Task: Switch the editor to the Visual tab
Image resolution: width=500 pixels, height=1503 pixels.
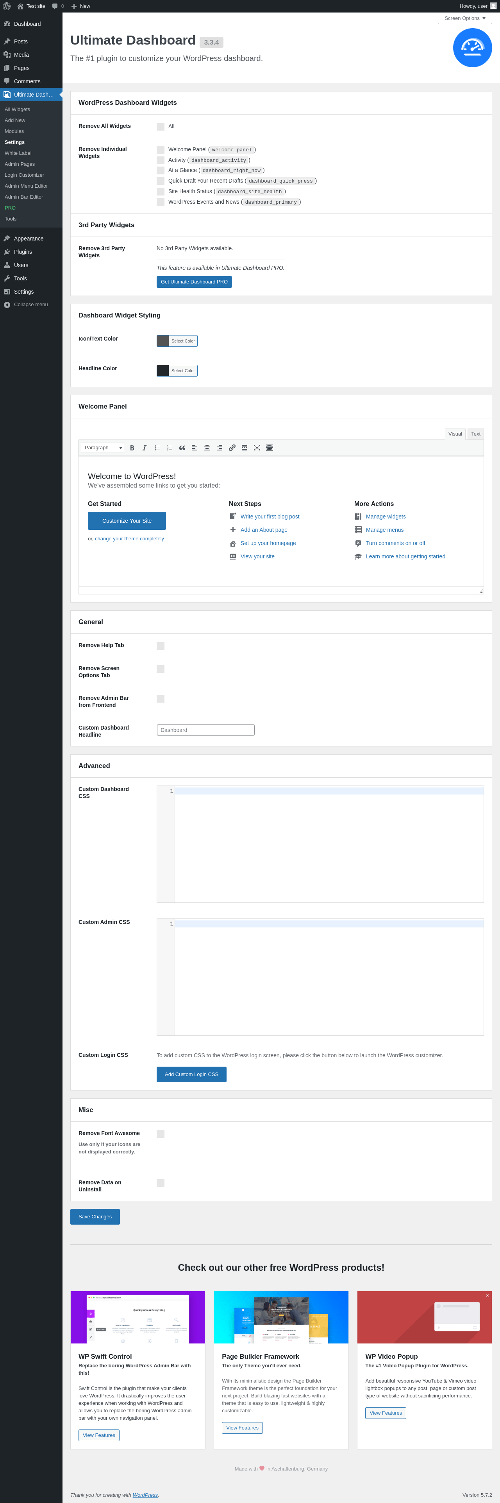Action: [x=455, y=434]
